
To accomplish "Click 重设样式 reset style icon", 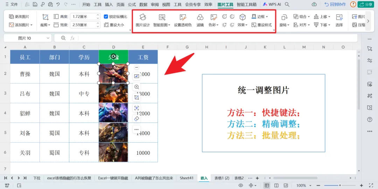I will 261,25.
